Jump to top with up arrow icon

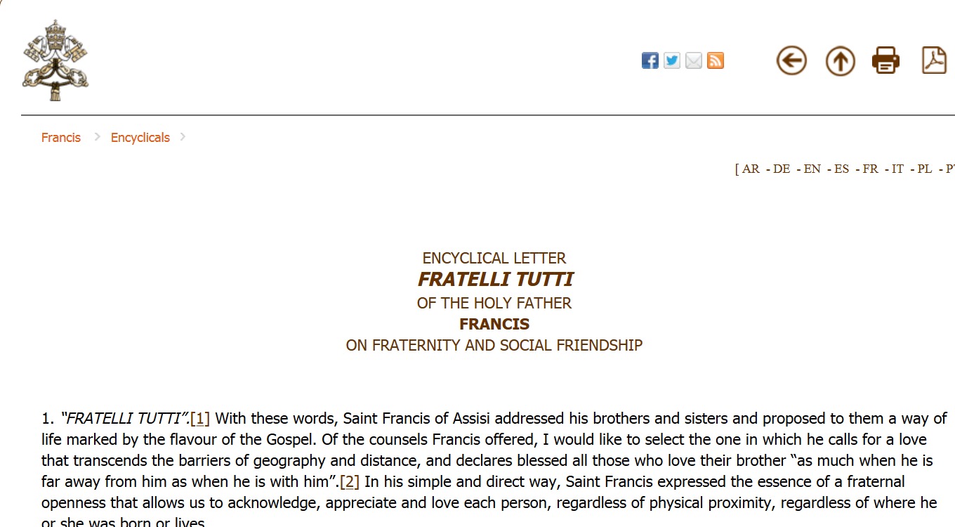point(840,61)
